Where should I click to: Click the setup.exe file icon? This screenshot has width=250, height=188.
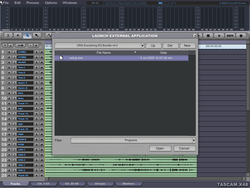61,58
